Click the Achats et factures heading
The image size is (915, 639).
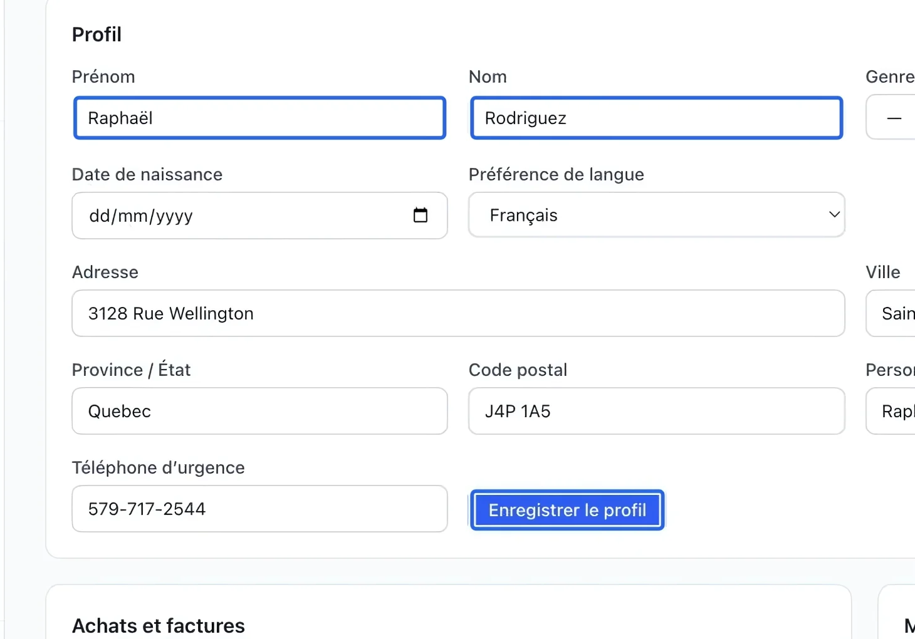pos(159,626)
